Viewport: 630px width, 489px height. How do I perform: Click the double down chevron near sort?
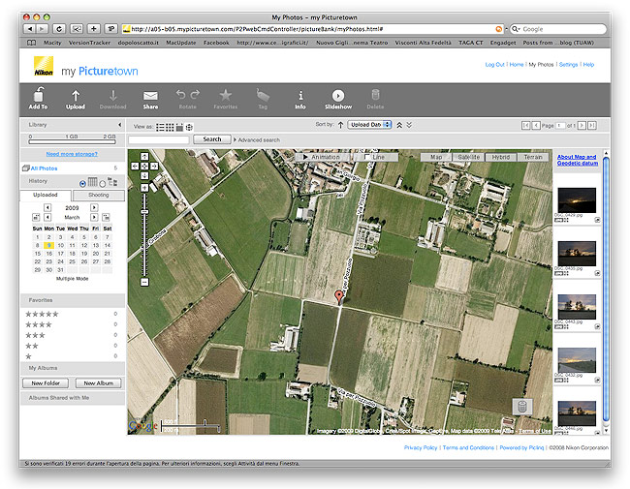coord(409,125)
